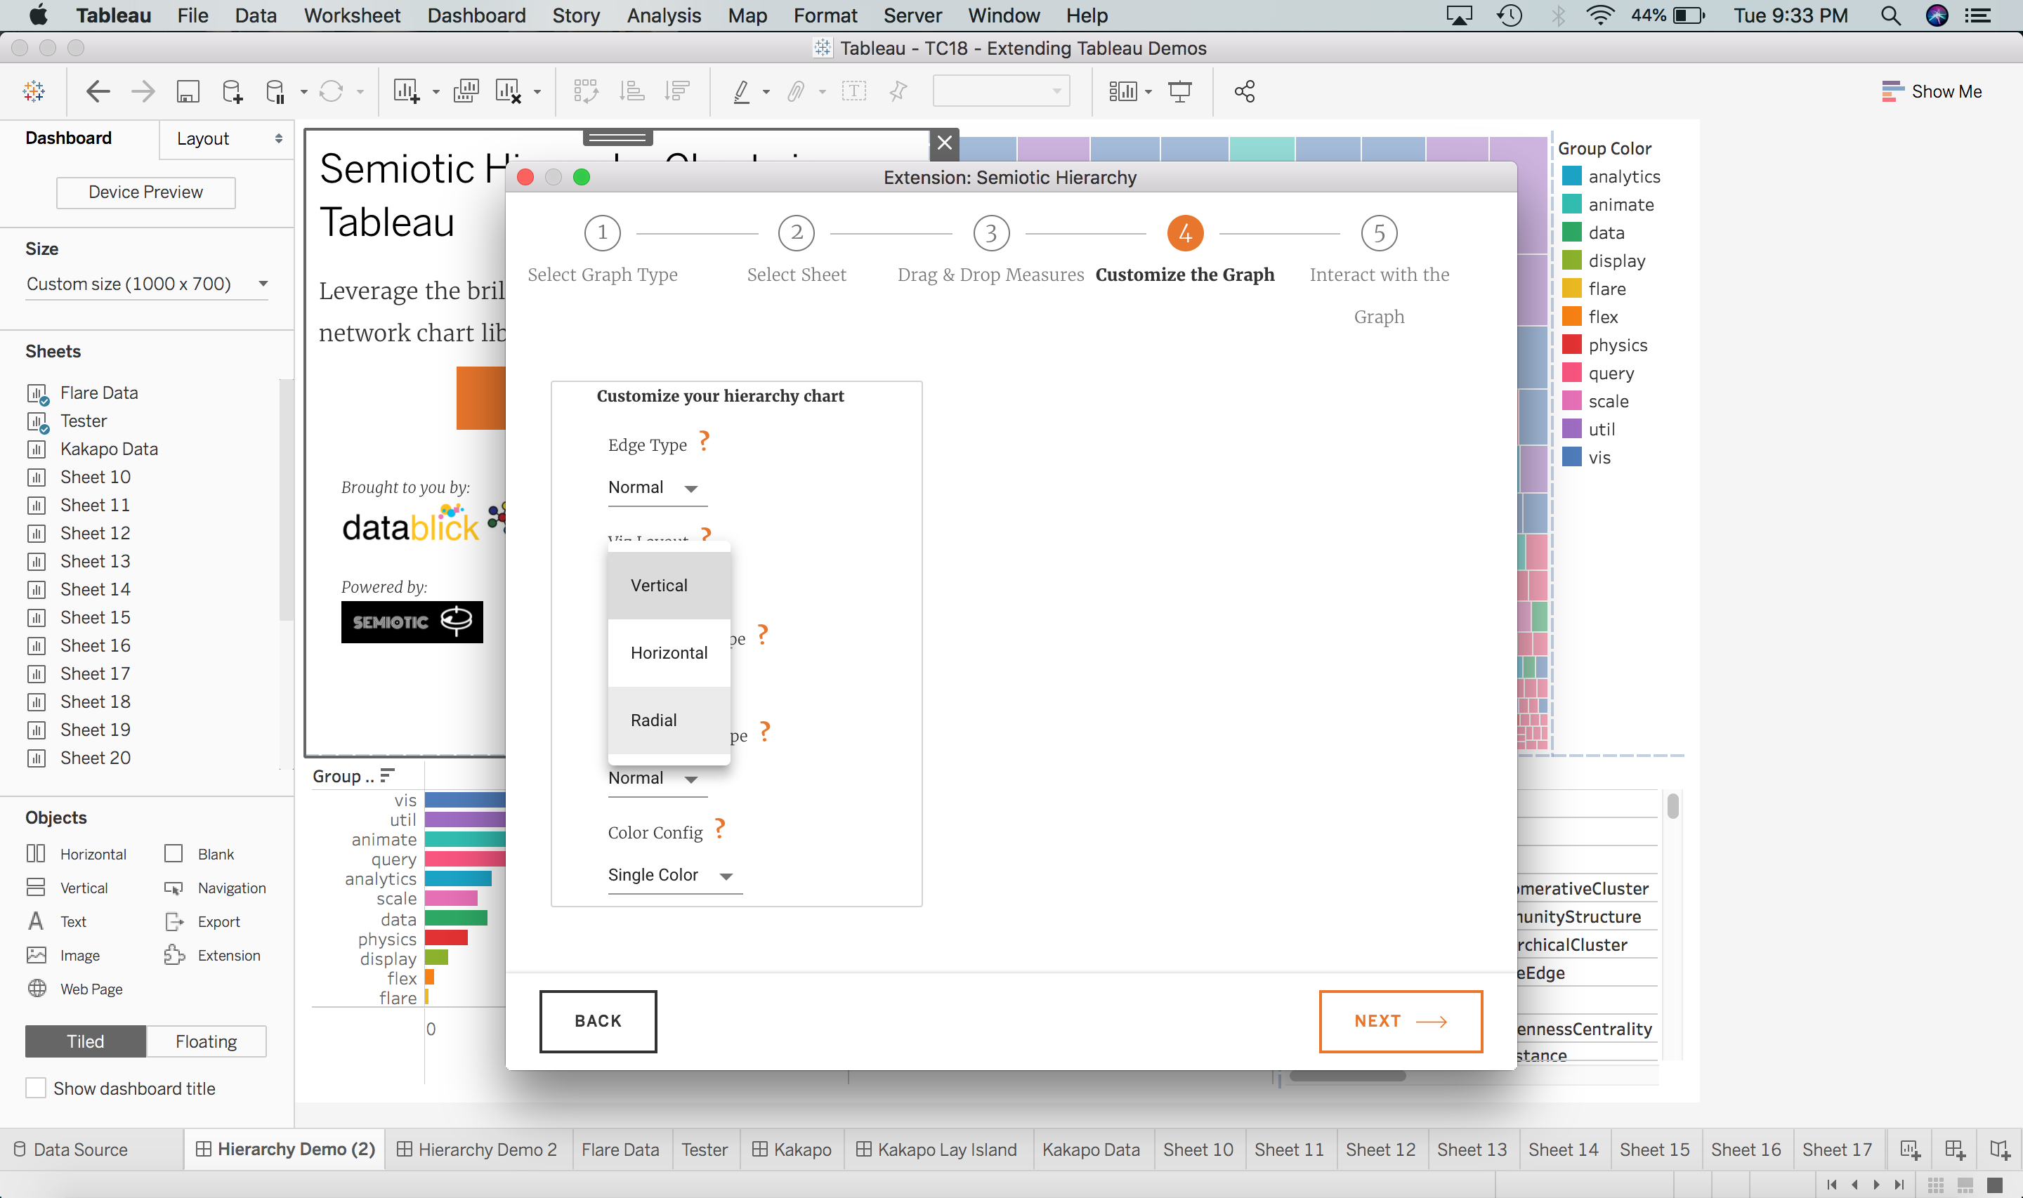Select the Extension object icon

coord(174,955)
